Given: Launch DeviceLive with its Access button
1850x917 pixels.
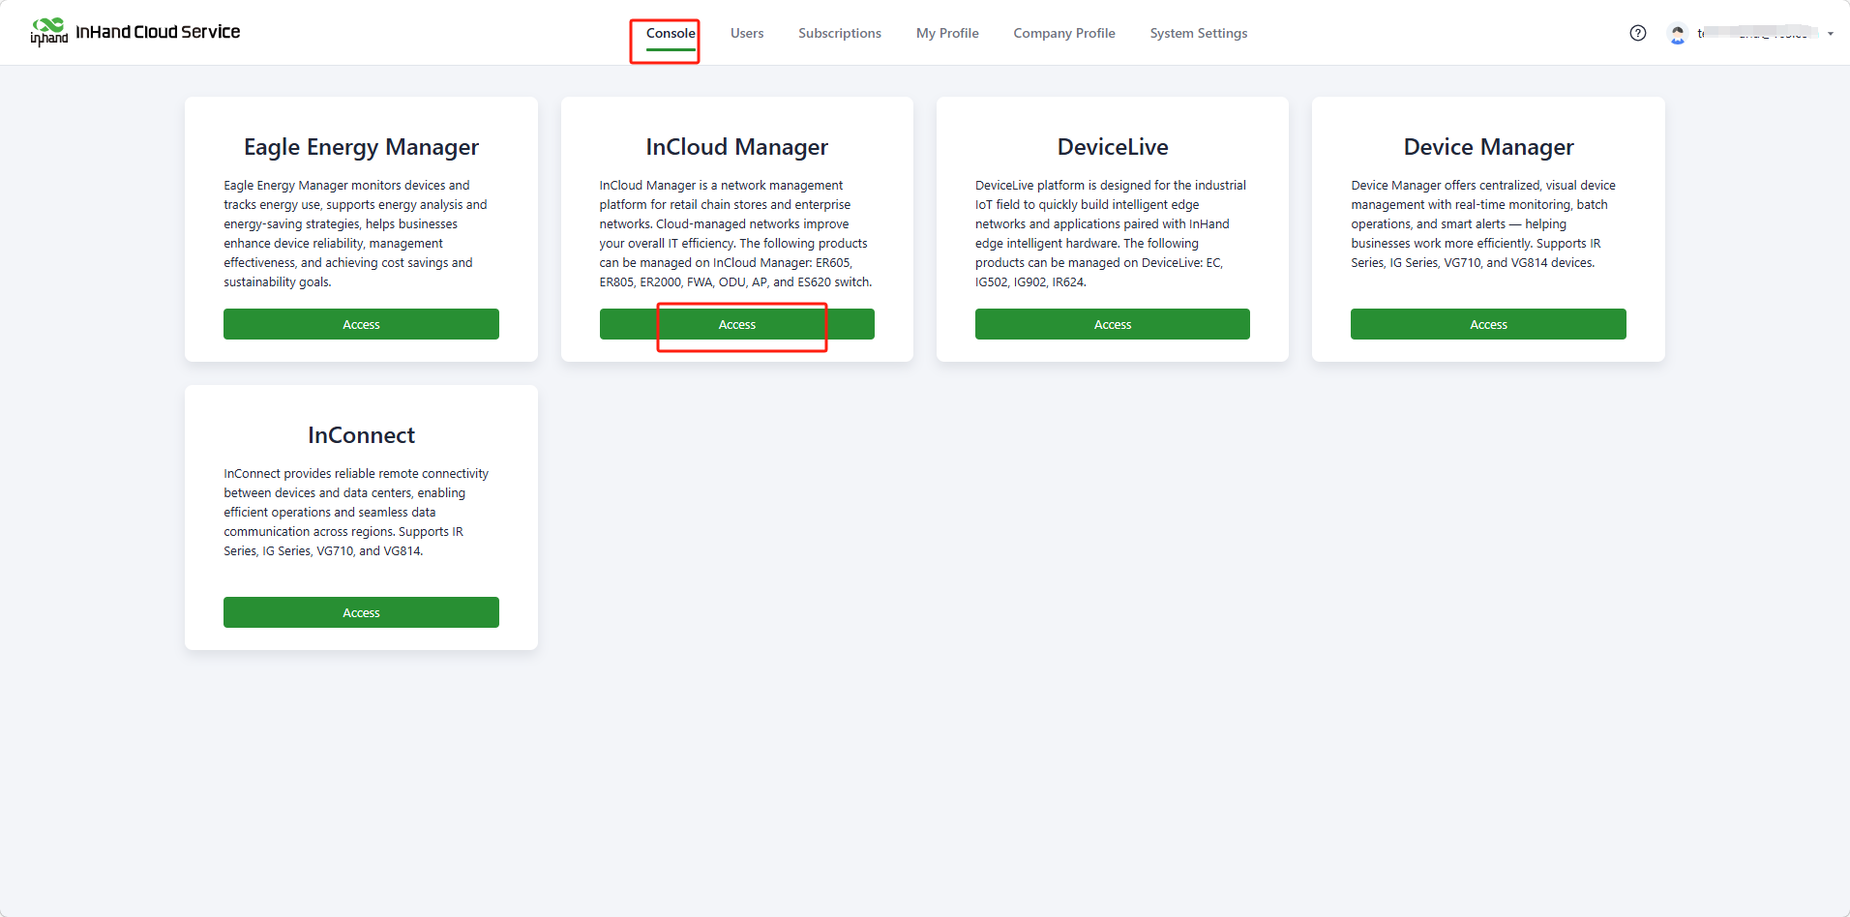Looking at the screenshot, I should [1112, 324].
